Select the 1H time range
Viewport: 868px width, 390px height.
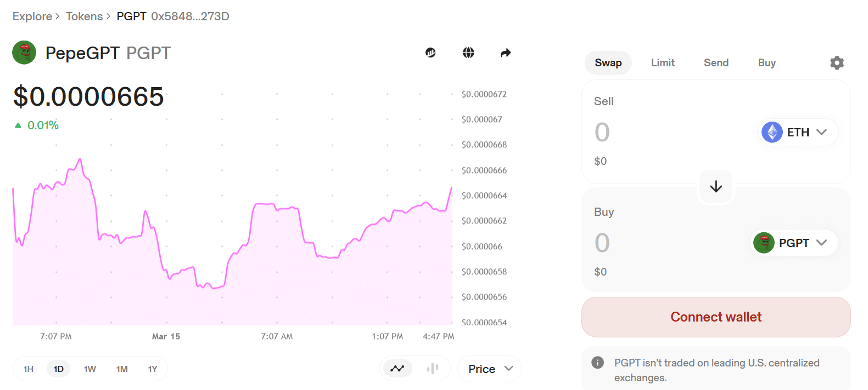[29, 369]
